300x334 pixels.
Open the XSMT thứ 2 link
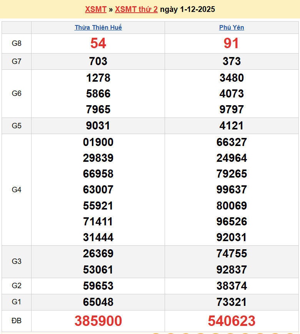pos(136,9)
